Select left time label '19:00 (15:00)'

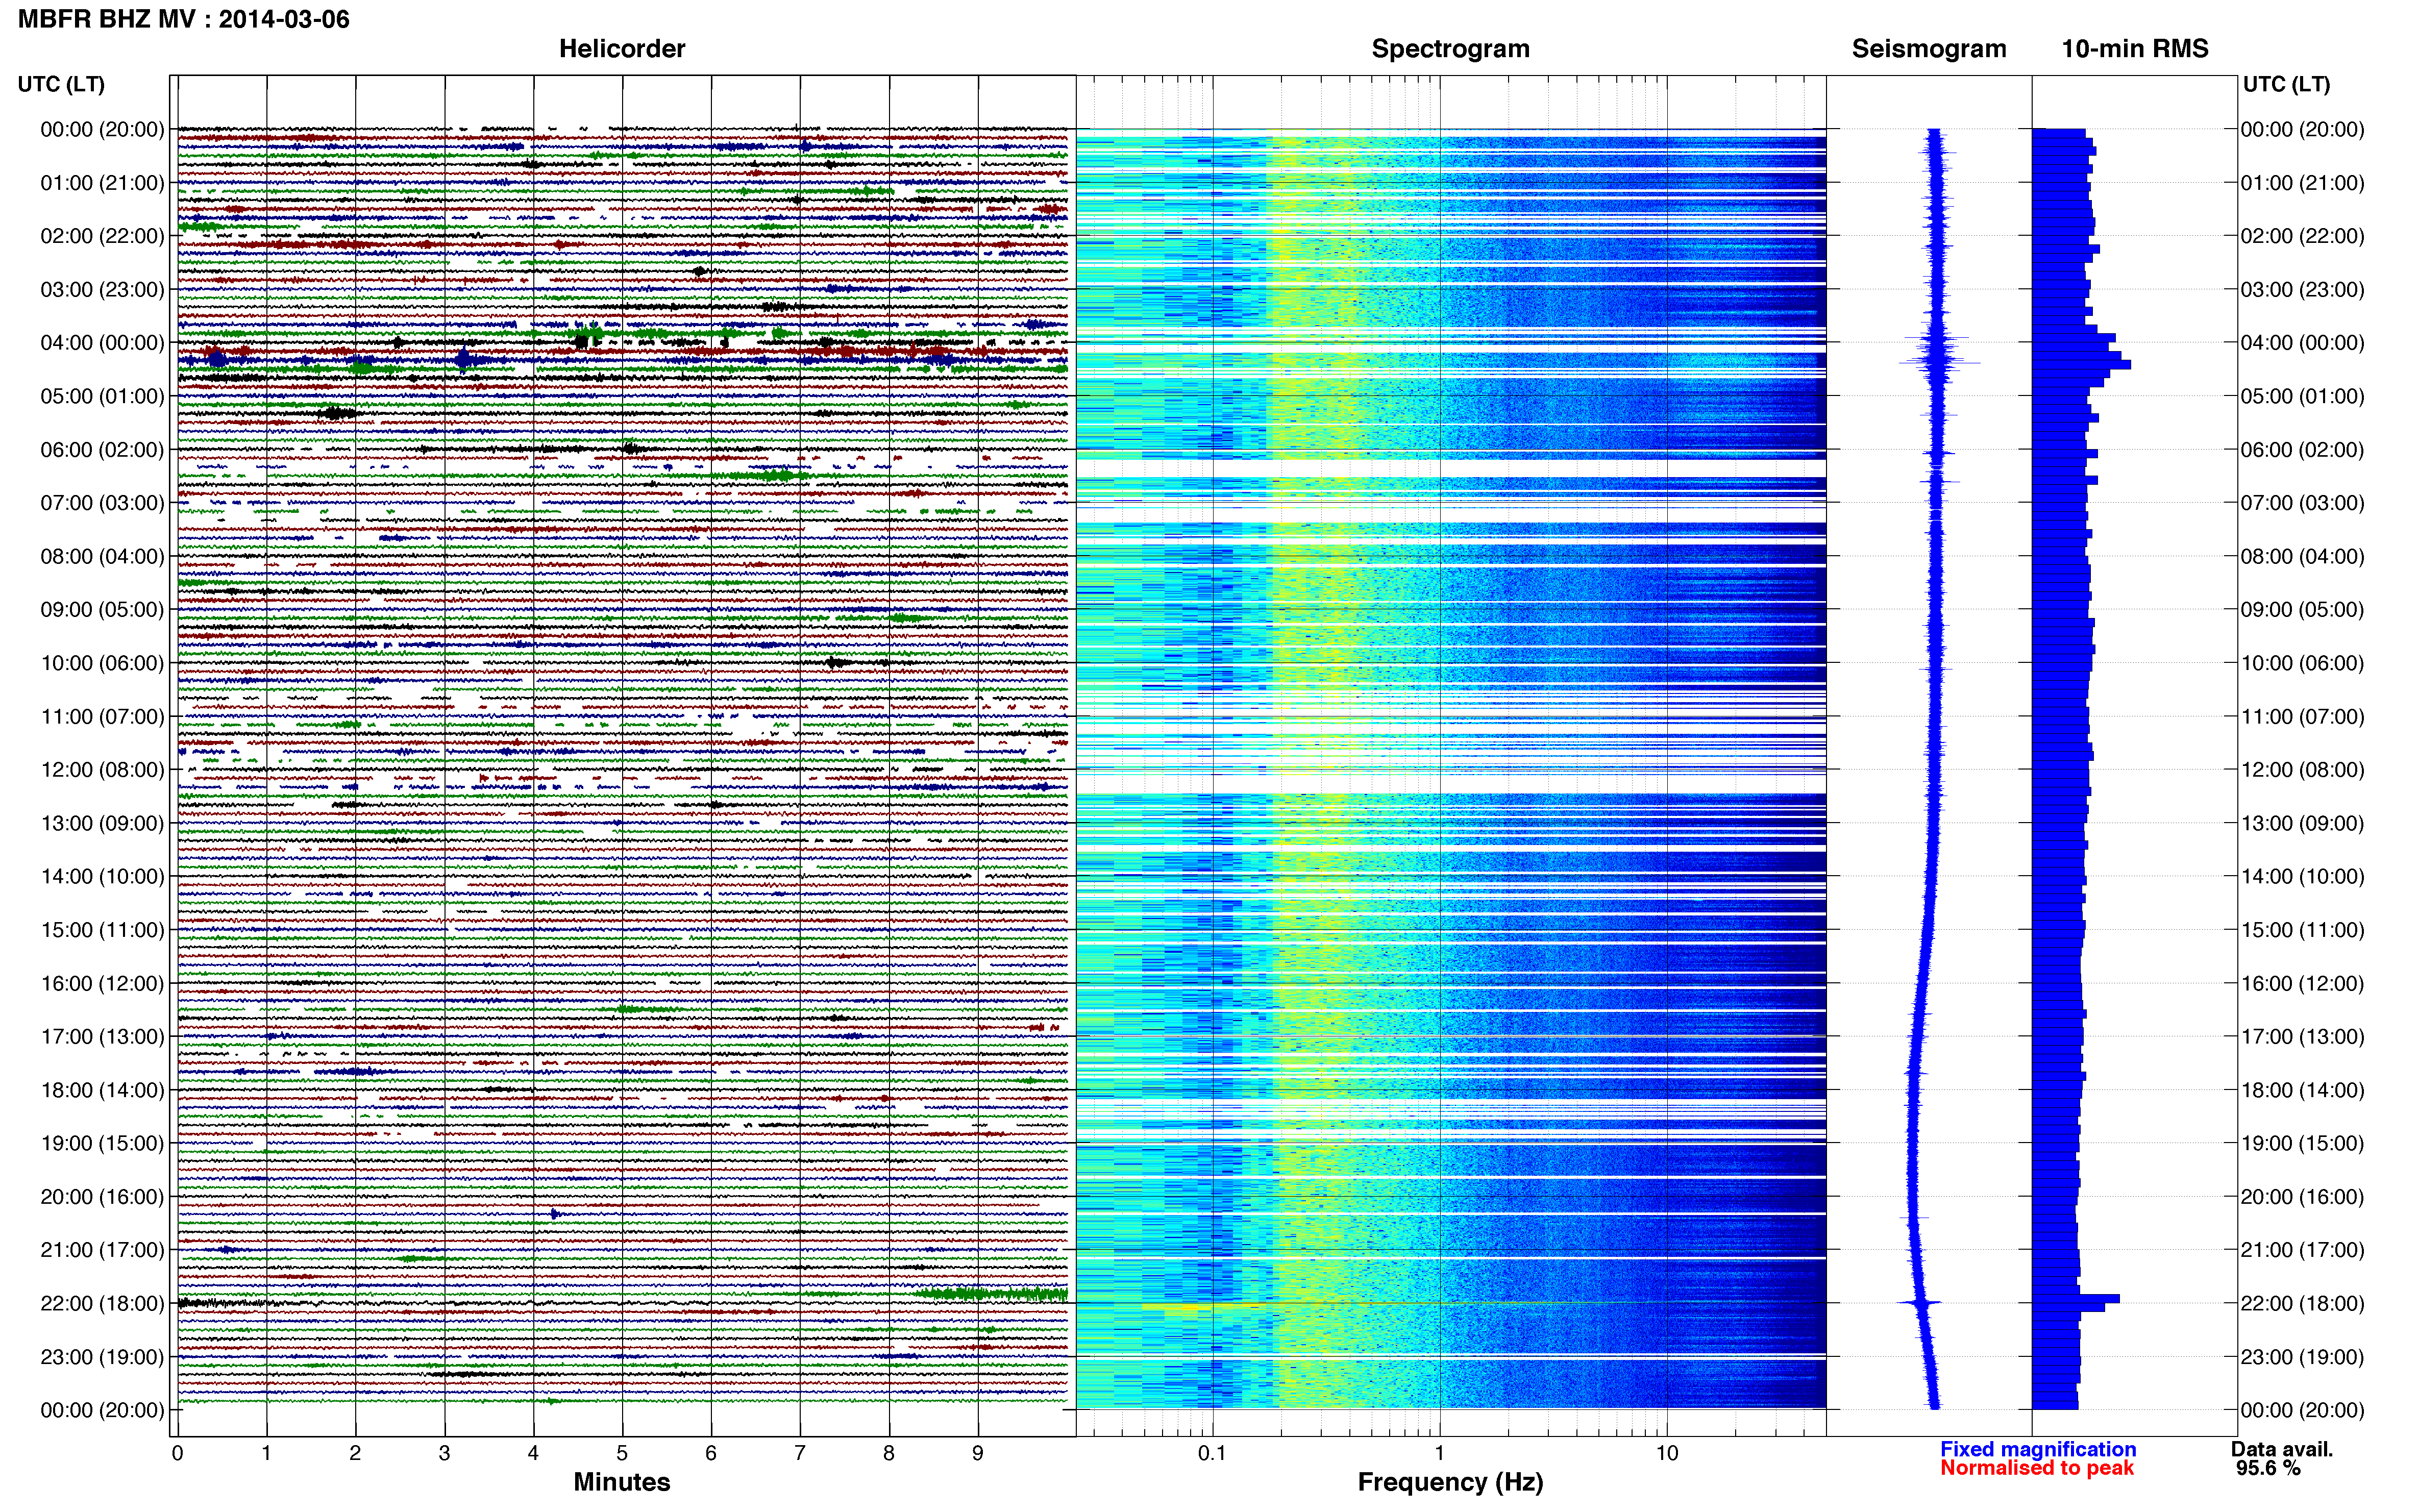(102, 1143)
